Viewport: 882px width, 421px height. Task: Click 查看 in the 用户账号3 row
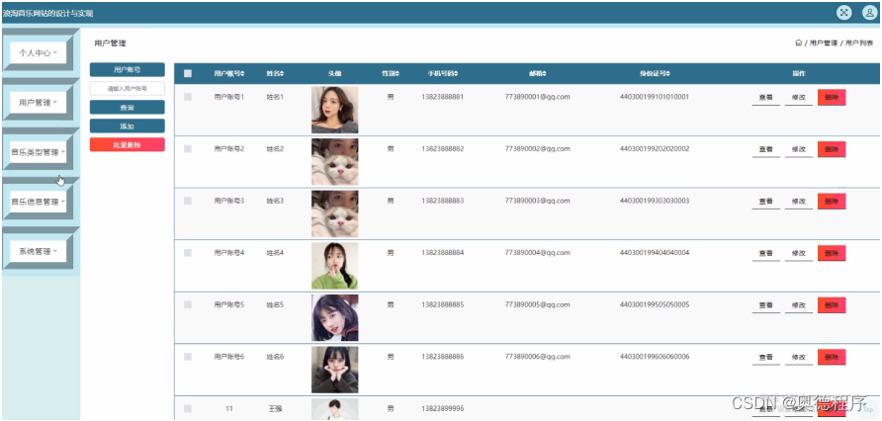coord(765,202)
